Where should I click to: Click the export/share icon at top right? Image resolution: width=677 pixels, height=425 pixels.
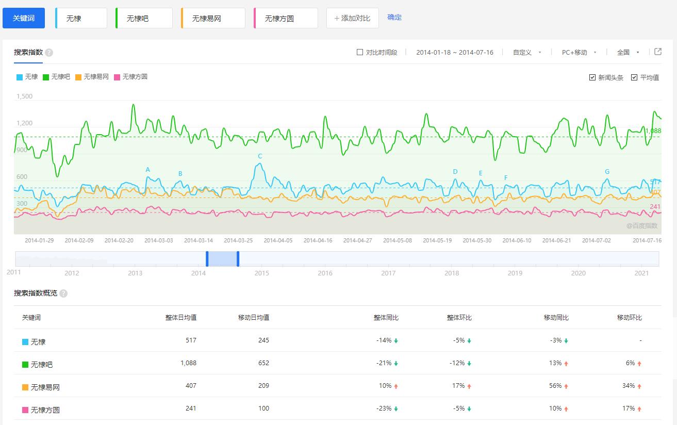point(657,52)
